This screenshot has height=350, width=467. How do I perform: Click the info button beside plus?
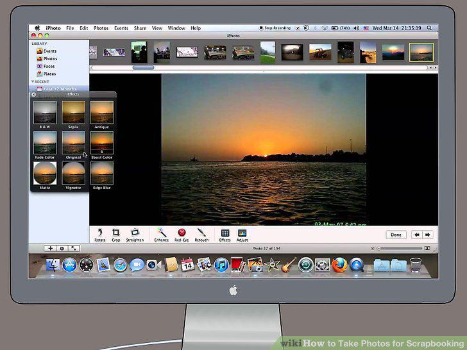pos(62,248)
